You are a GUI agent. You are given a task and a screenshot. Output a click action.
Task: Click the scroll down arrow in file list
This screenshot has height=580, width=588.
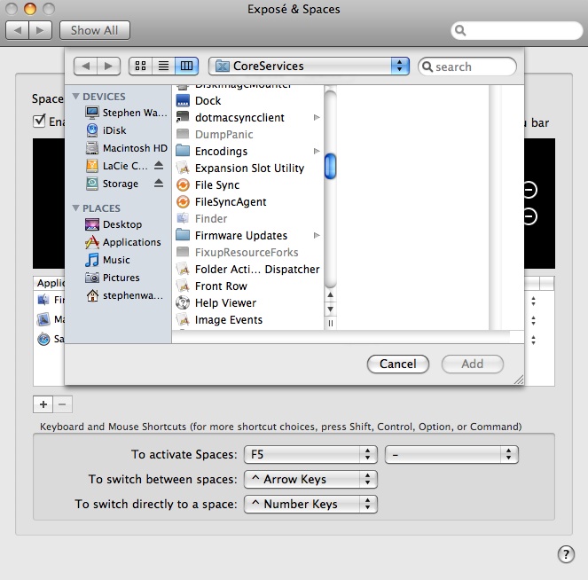[331, 310]
